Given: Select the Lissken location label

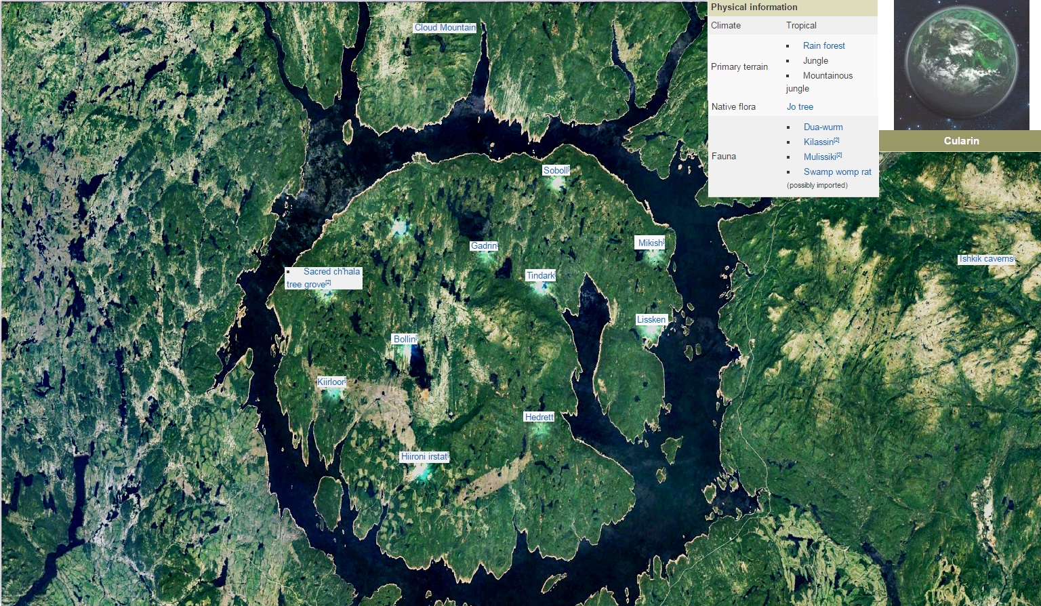Looking at the screenshot, I should point(651,320).
